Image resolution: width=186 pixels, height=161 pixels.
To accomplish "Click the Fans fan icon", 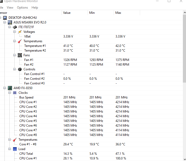I will [20, 55].
